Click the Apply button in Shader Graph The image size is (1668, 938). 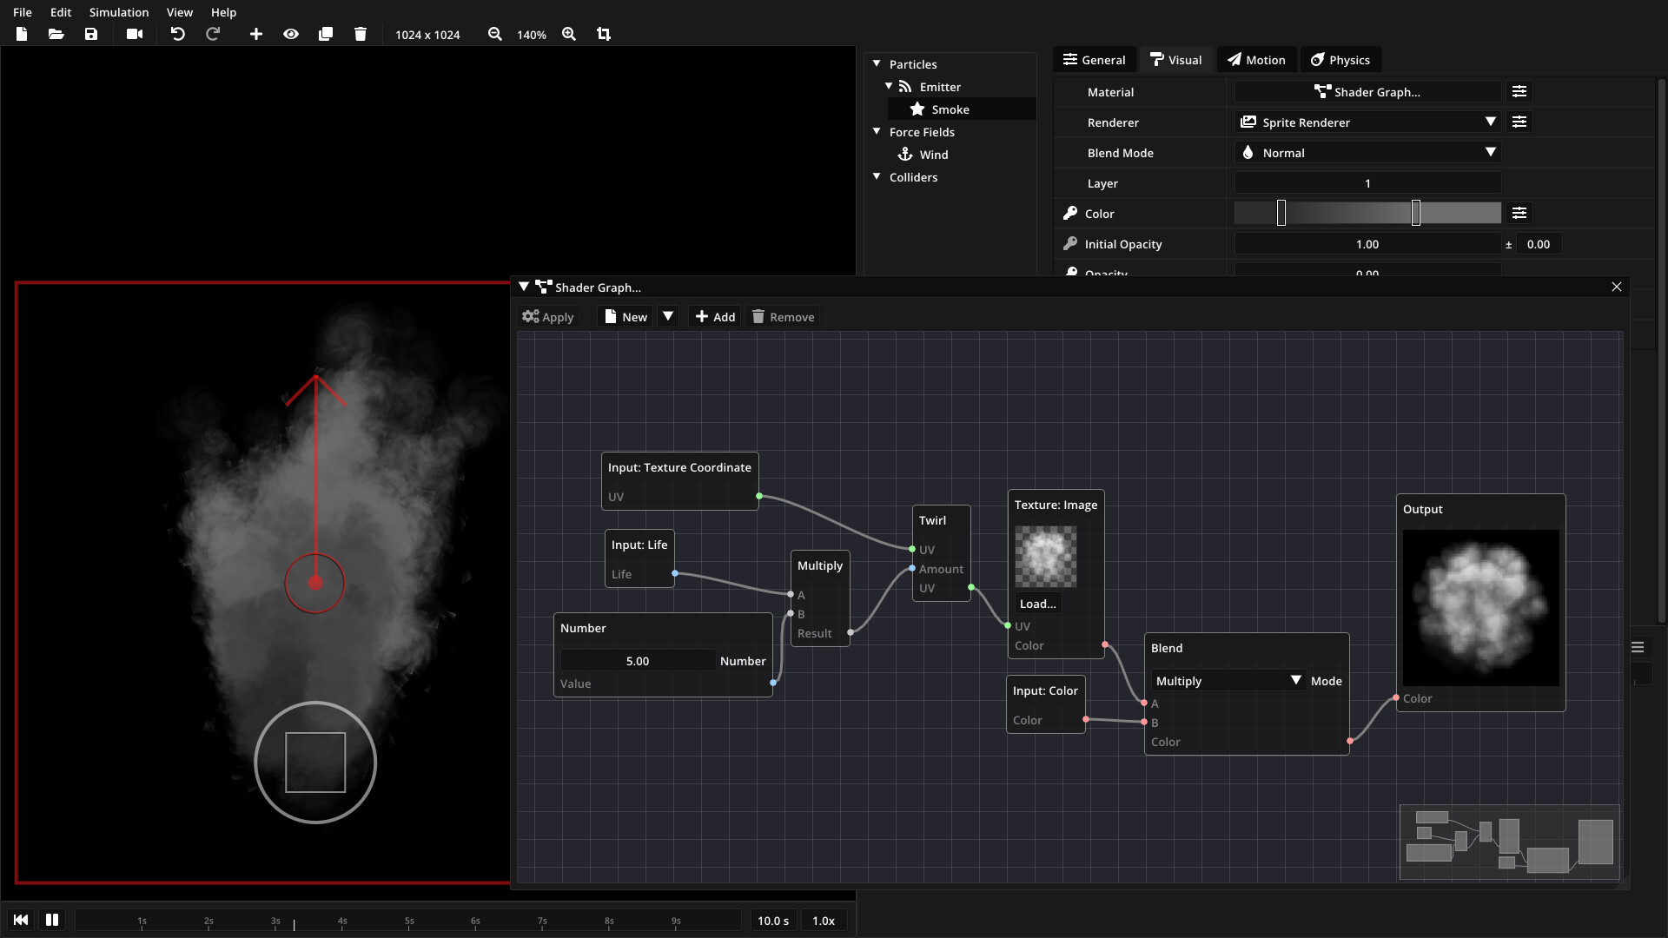click(548, 317)
